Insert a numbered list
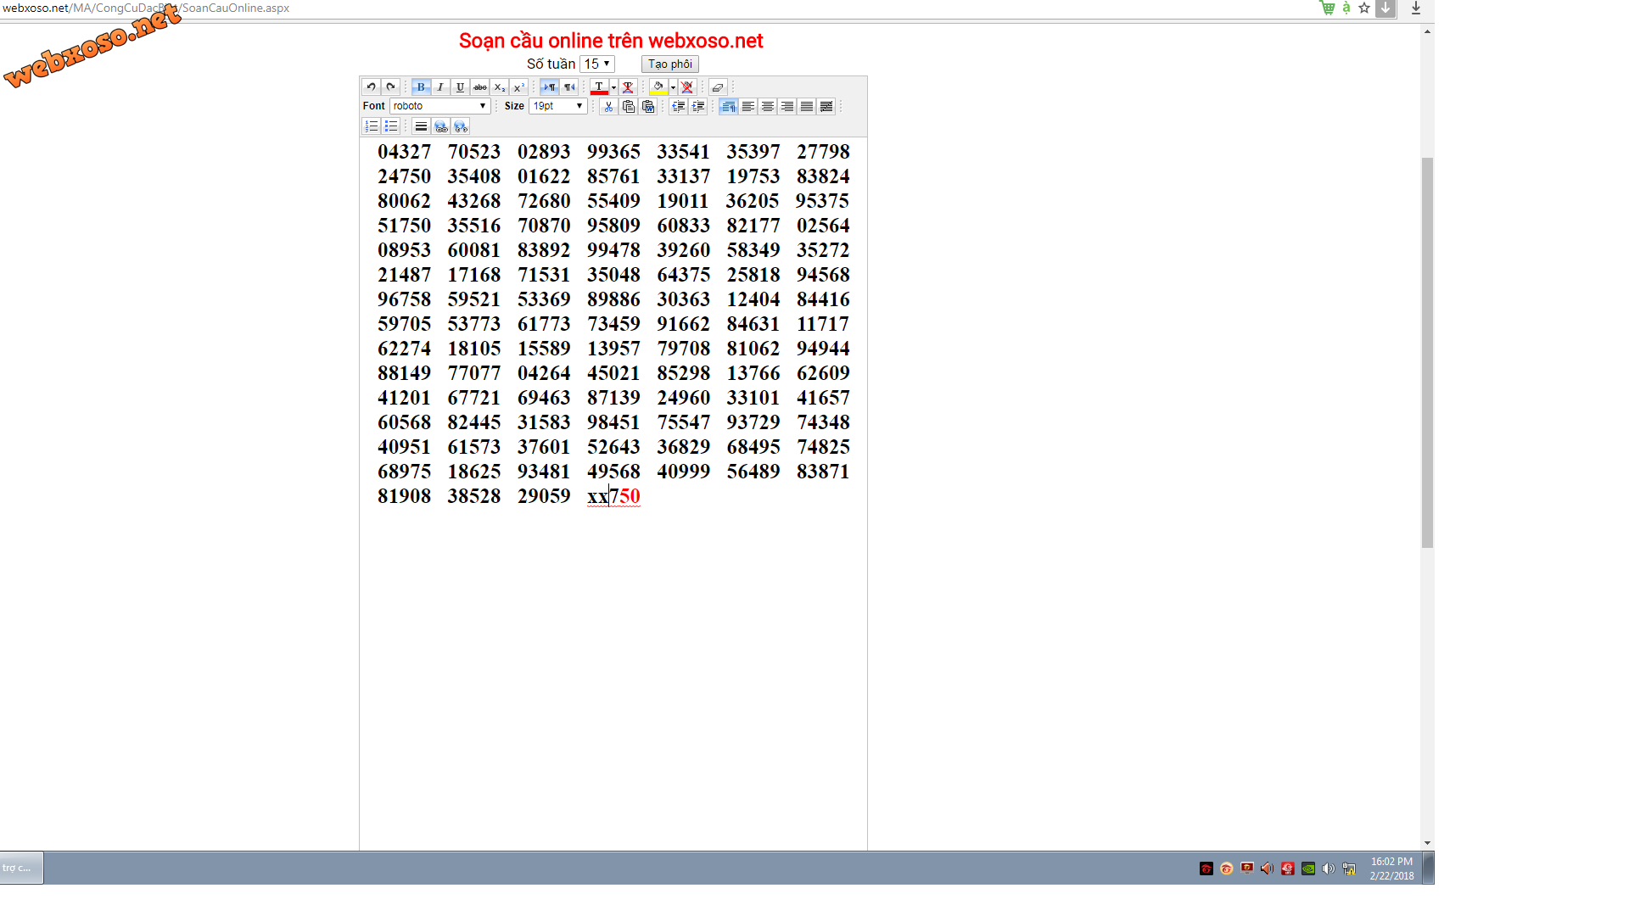The height and width of the screenshot is (916, 1629). click(x=371, y=126)
